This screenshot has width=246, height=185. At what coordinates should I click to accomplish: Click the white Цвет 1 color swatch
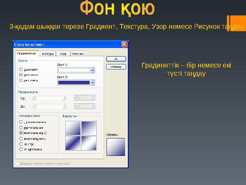click(74, 70)
